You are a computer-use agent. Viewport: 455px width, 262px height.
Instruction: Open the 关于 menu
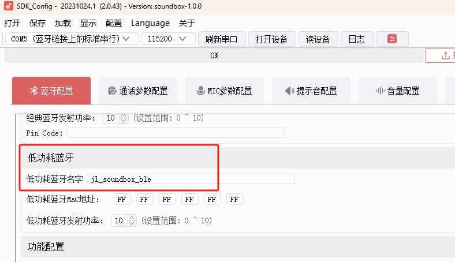pos(187,23)
